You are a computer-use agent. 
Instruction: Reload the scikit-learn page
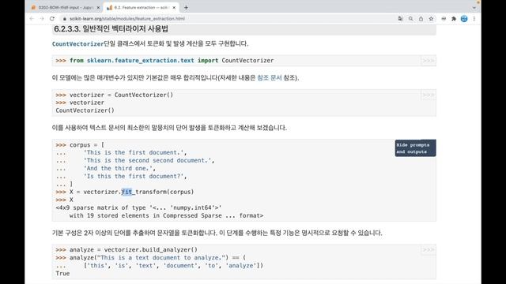tap(52, 19)
